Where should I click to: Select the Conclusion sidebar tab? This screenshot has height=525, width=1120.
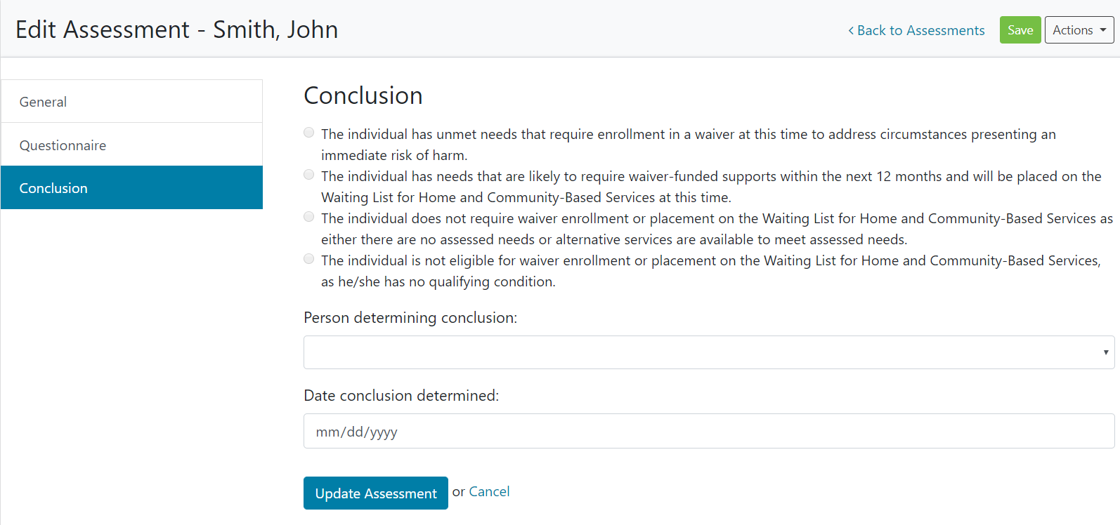point(131,188)
